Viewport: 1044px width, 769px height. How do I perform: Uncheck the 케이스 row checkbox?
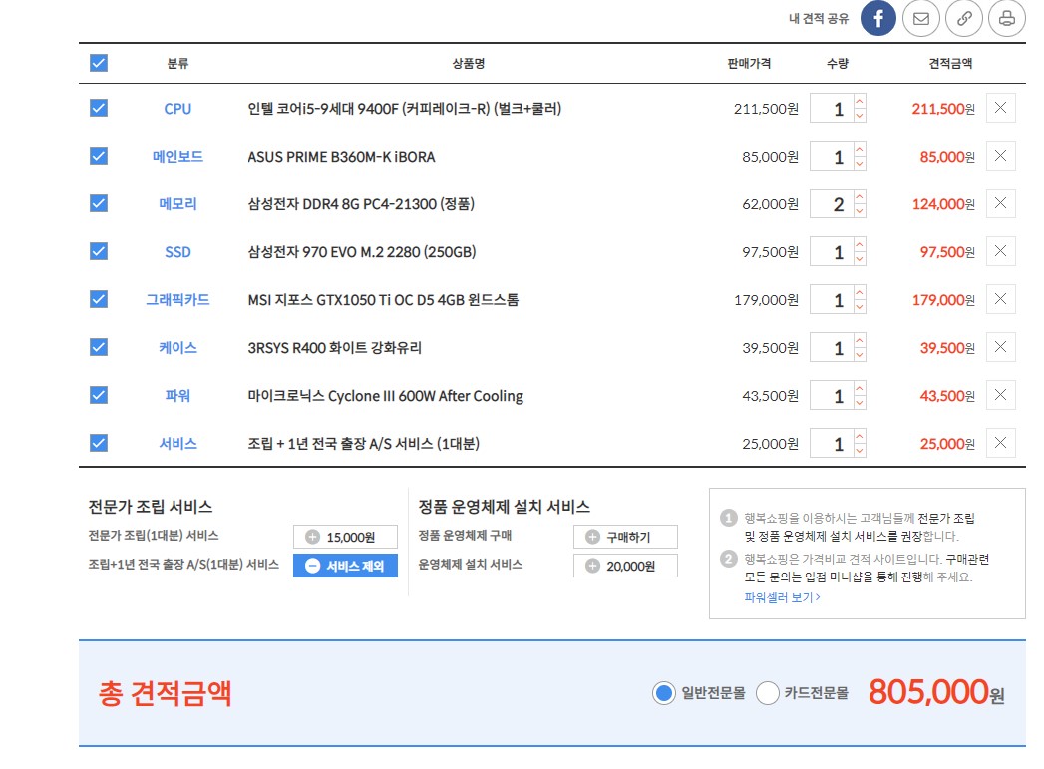99,347
